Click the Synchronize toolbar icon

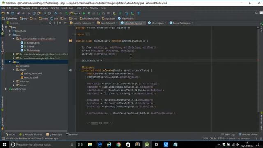[x=13, y=13]
